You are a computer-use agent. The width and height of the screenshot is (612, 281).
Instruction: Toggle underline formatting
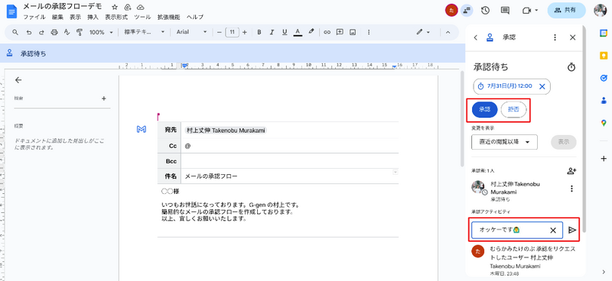point(285,32)
